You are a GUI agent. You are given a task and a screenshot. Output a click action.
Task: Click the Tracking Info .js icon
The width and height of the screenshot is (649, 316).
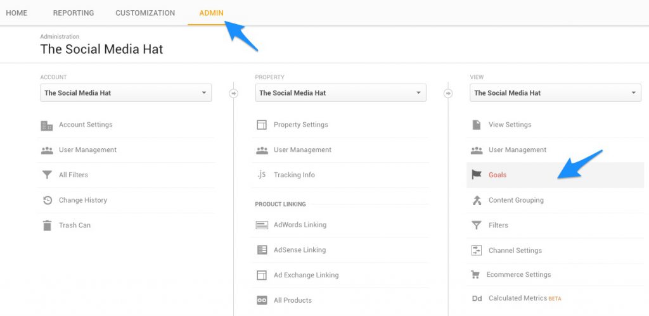pos(261,175)
